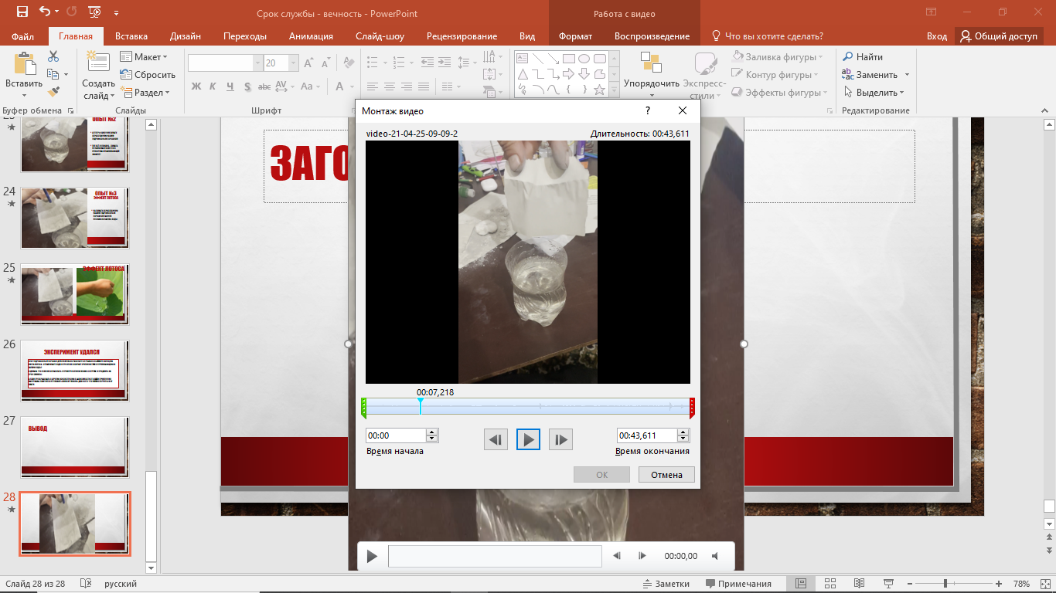Step to previous frame in trim dialog
The image size is (1056, 593).
coord(496,440)
